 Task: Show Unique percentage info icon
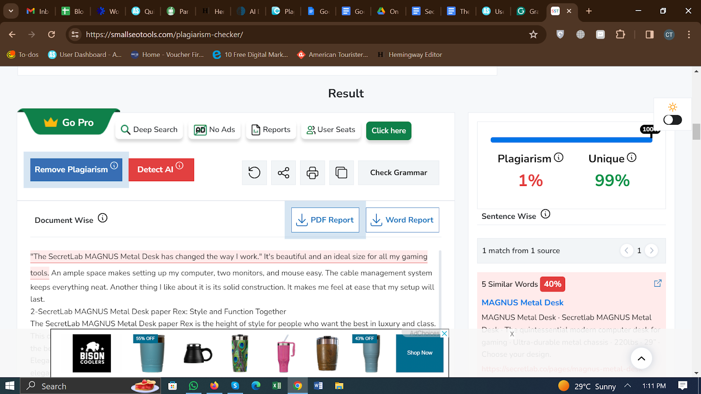point(631,157)
